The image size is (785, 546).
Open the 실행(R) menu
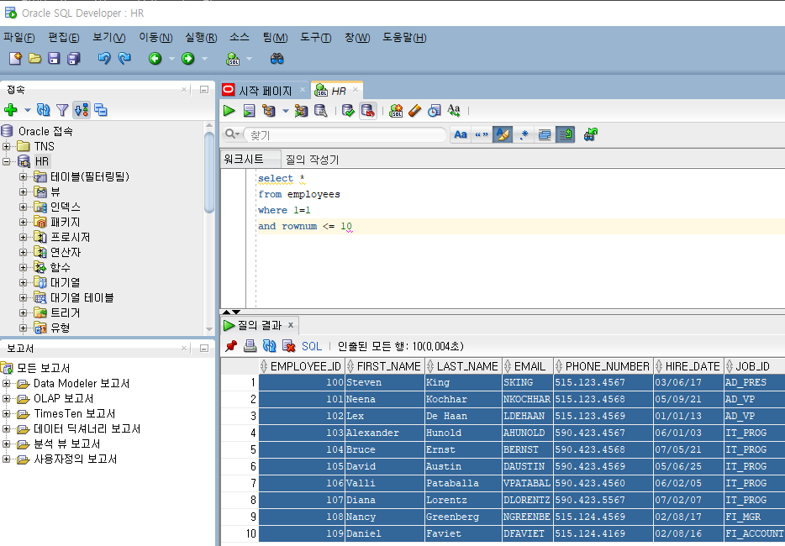(x=201, y=38)
